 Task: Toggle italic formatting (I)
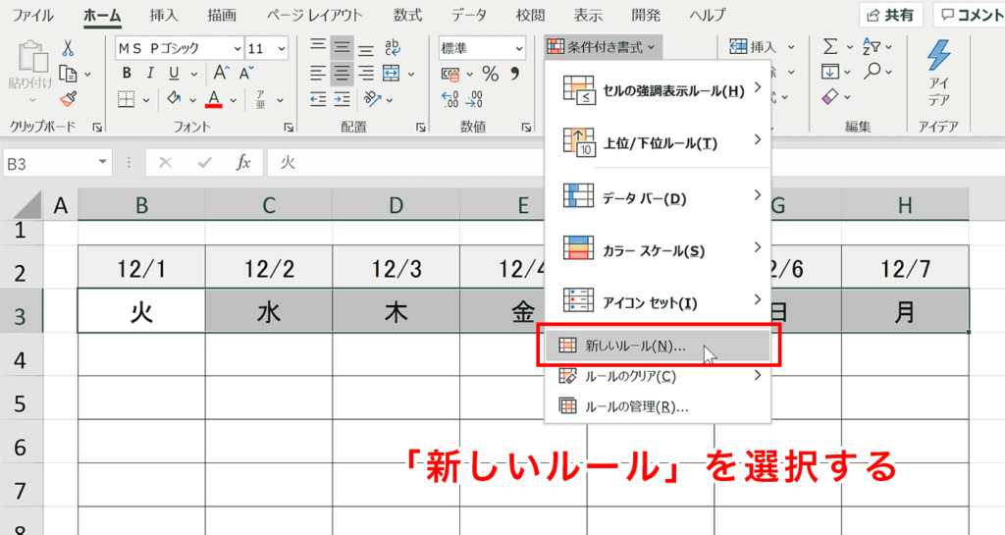click(150, 74)
